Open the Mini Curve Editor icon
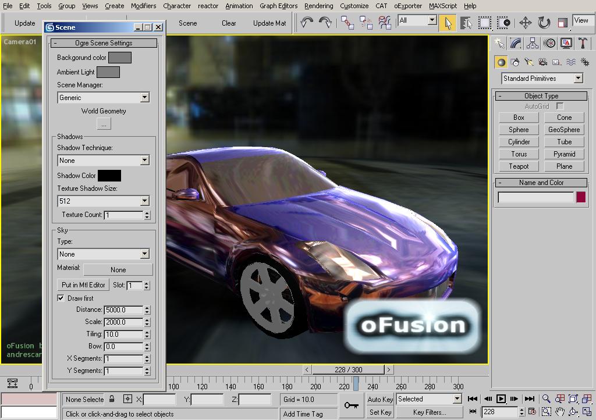Image resolution: width=596 pixels, height=420 pixels. pos(12,383)
